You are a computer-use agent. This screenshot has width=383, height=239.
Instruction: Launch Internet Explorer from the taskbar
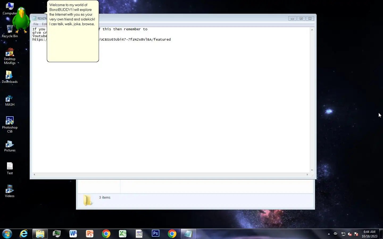24,234
